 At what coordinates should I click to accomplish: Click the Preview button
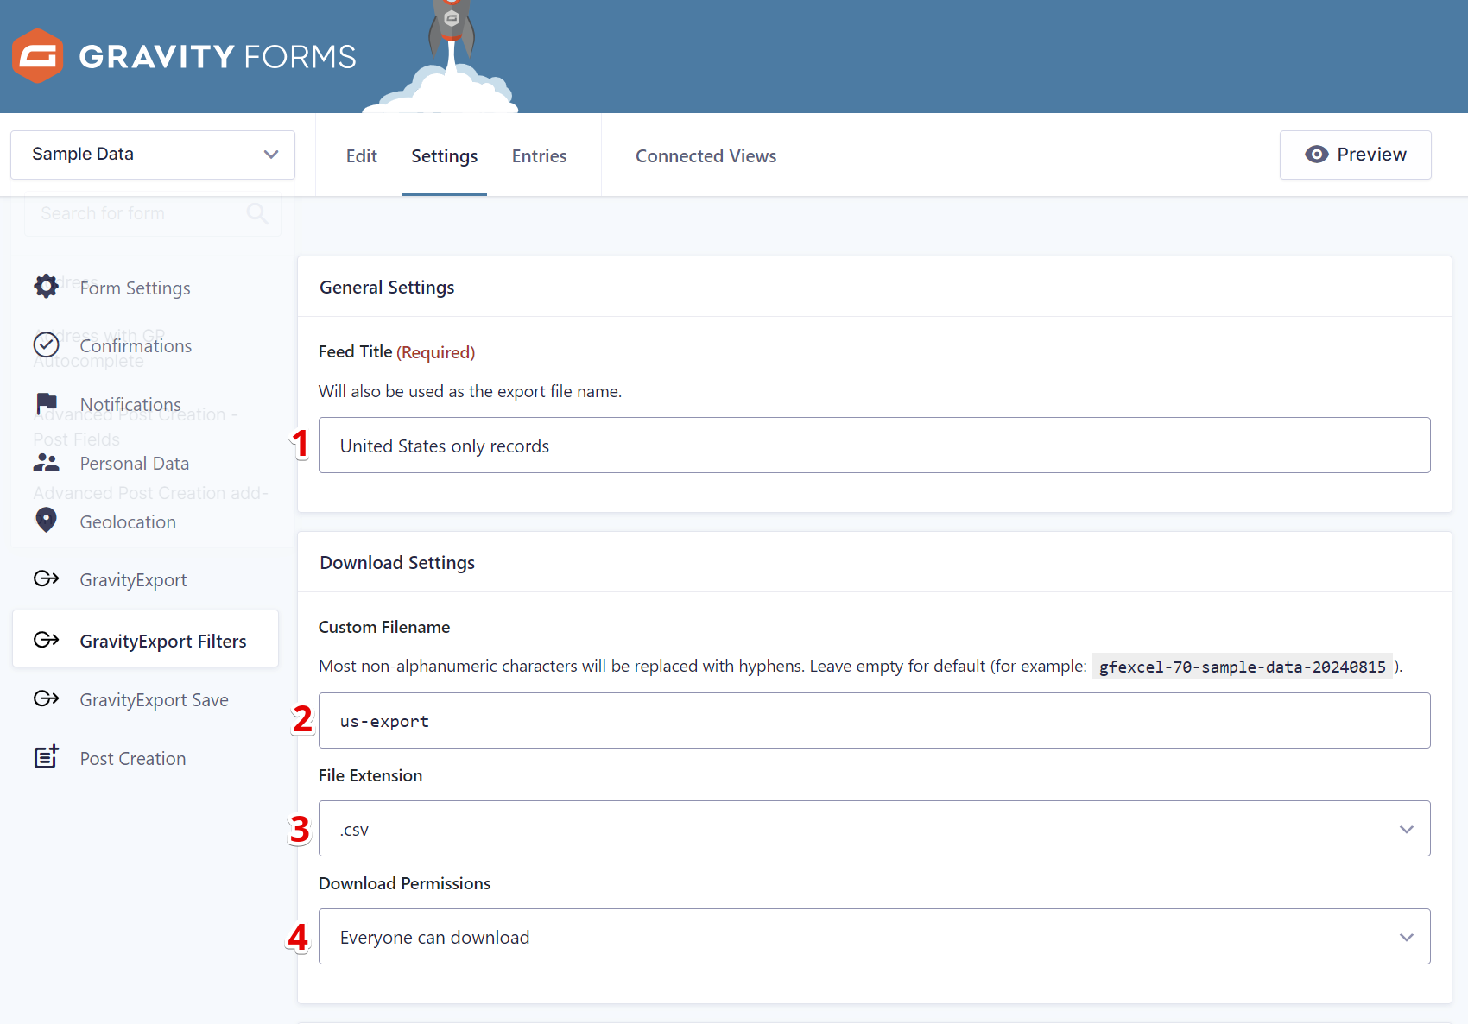click(1355, 155)
